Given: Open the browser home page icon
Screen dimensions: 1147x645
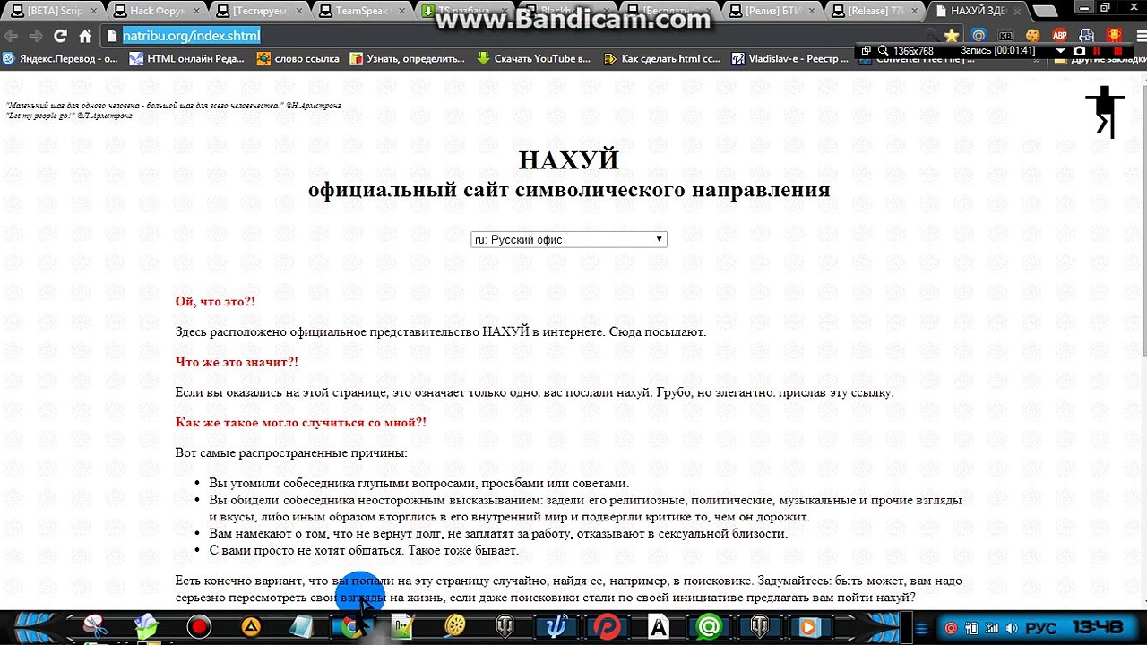Looking at the screenshot, I should 85,36.
